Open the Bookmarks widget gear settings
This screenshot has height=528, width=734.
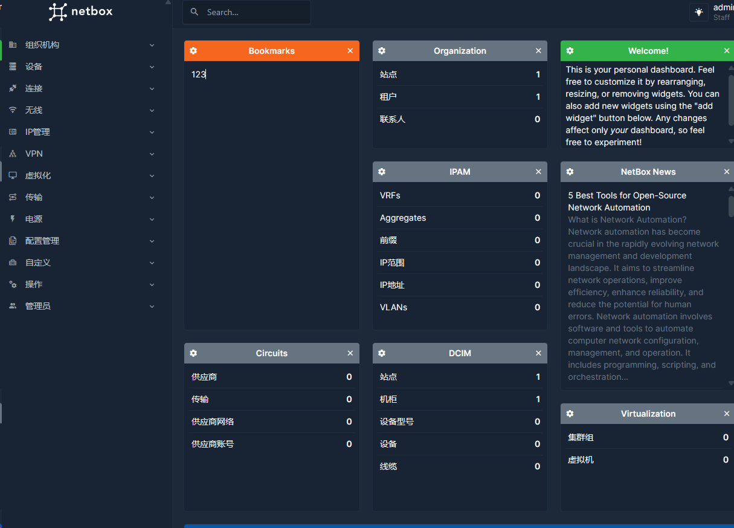(193, 51)
